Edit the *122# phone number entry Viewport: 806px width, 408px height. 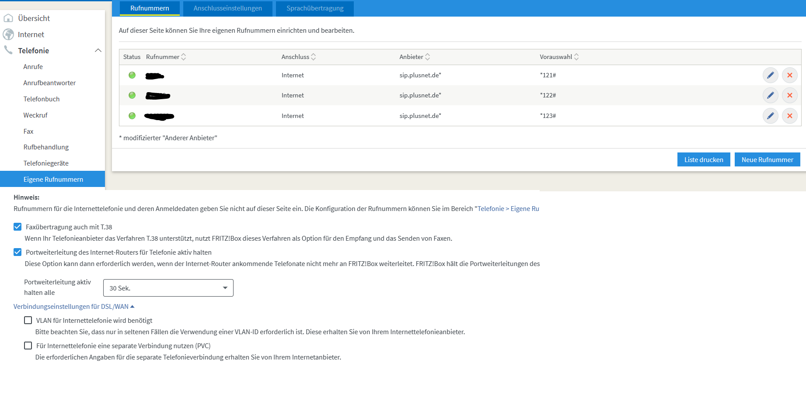770,95
